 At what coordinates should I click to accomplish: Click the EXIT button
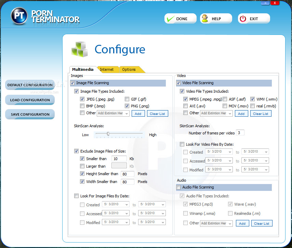[254, 18]
